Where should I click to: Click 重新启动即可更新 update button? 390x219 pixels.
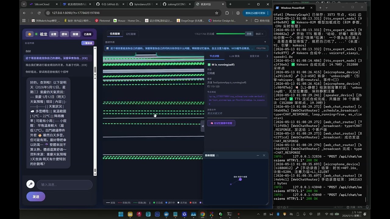(257, 13)
